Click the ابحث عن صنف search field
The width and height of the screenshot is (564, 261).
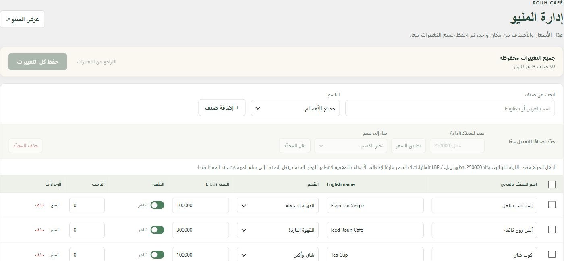coord(450,108)
